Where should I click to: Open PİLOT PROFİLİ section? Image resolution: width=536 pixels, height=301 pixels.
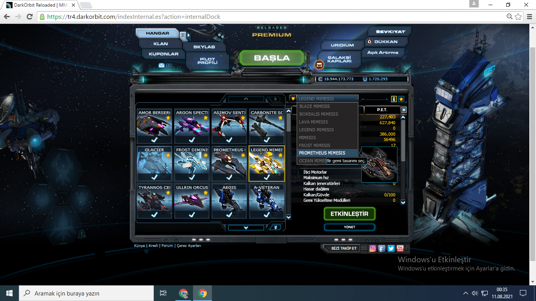207,61
